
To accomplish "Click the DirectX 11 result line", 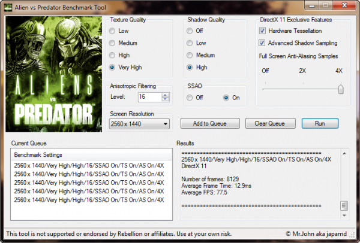I will coord(194,166).
